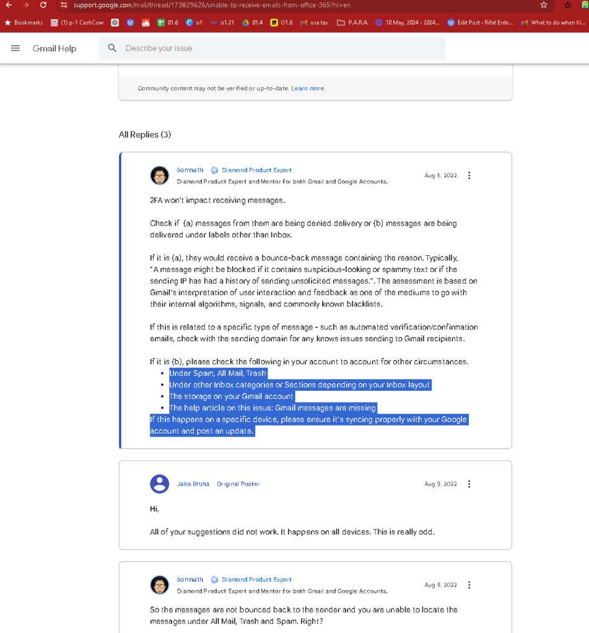Open the first WordPress bookmark icon

pos(131,22)
